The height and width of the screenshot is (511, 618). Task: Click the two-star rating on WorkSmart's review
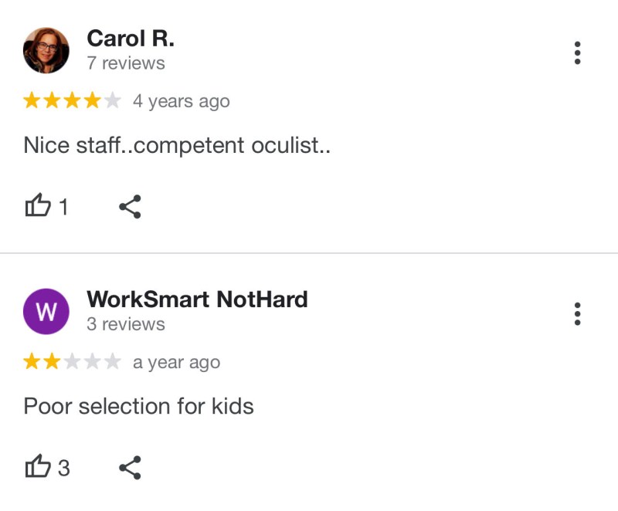pos(72,362)
